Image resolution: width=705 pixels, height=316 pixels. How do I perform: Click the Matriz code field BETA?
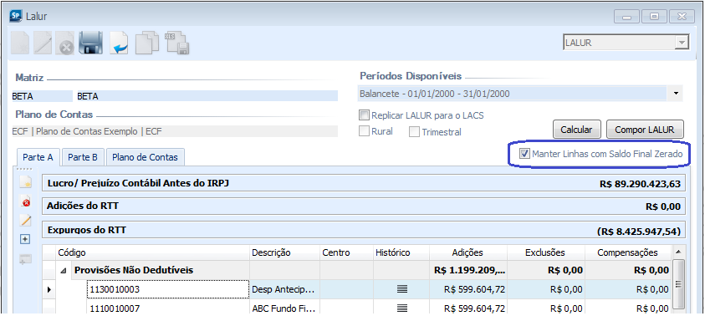[x=42, y=96]
